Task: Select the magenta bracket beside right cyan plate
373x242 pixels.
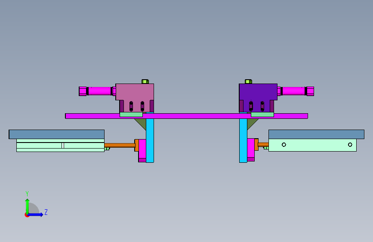Action: click(x=251, y=150)
